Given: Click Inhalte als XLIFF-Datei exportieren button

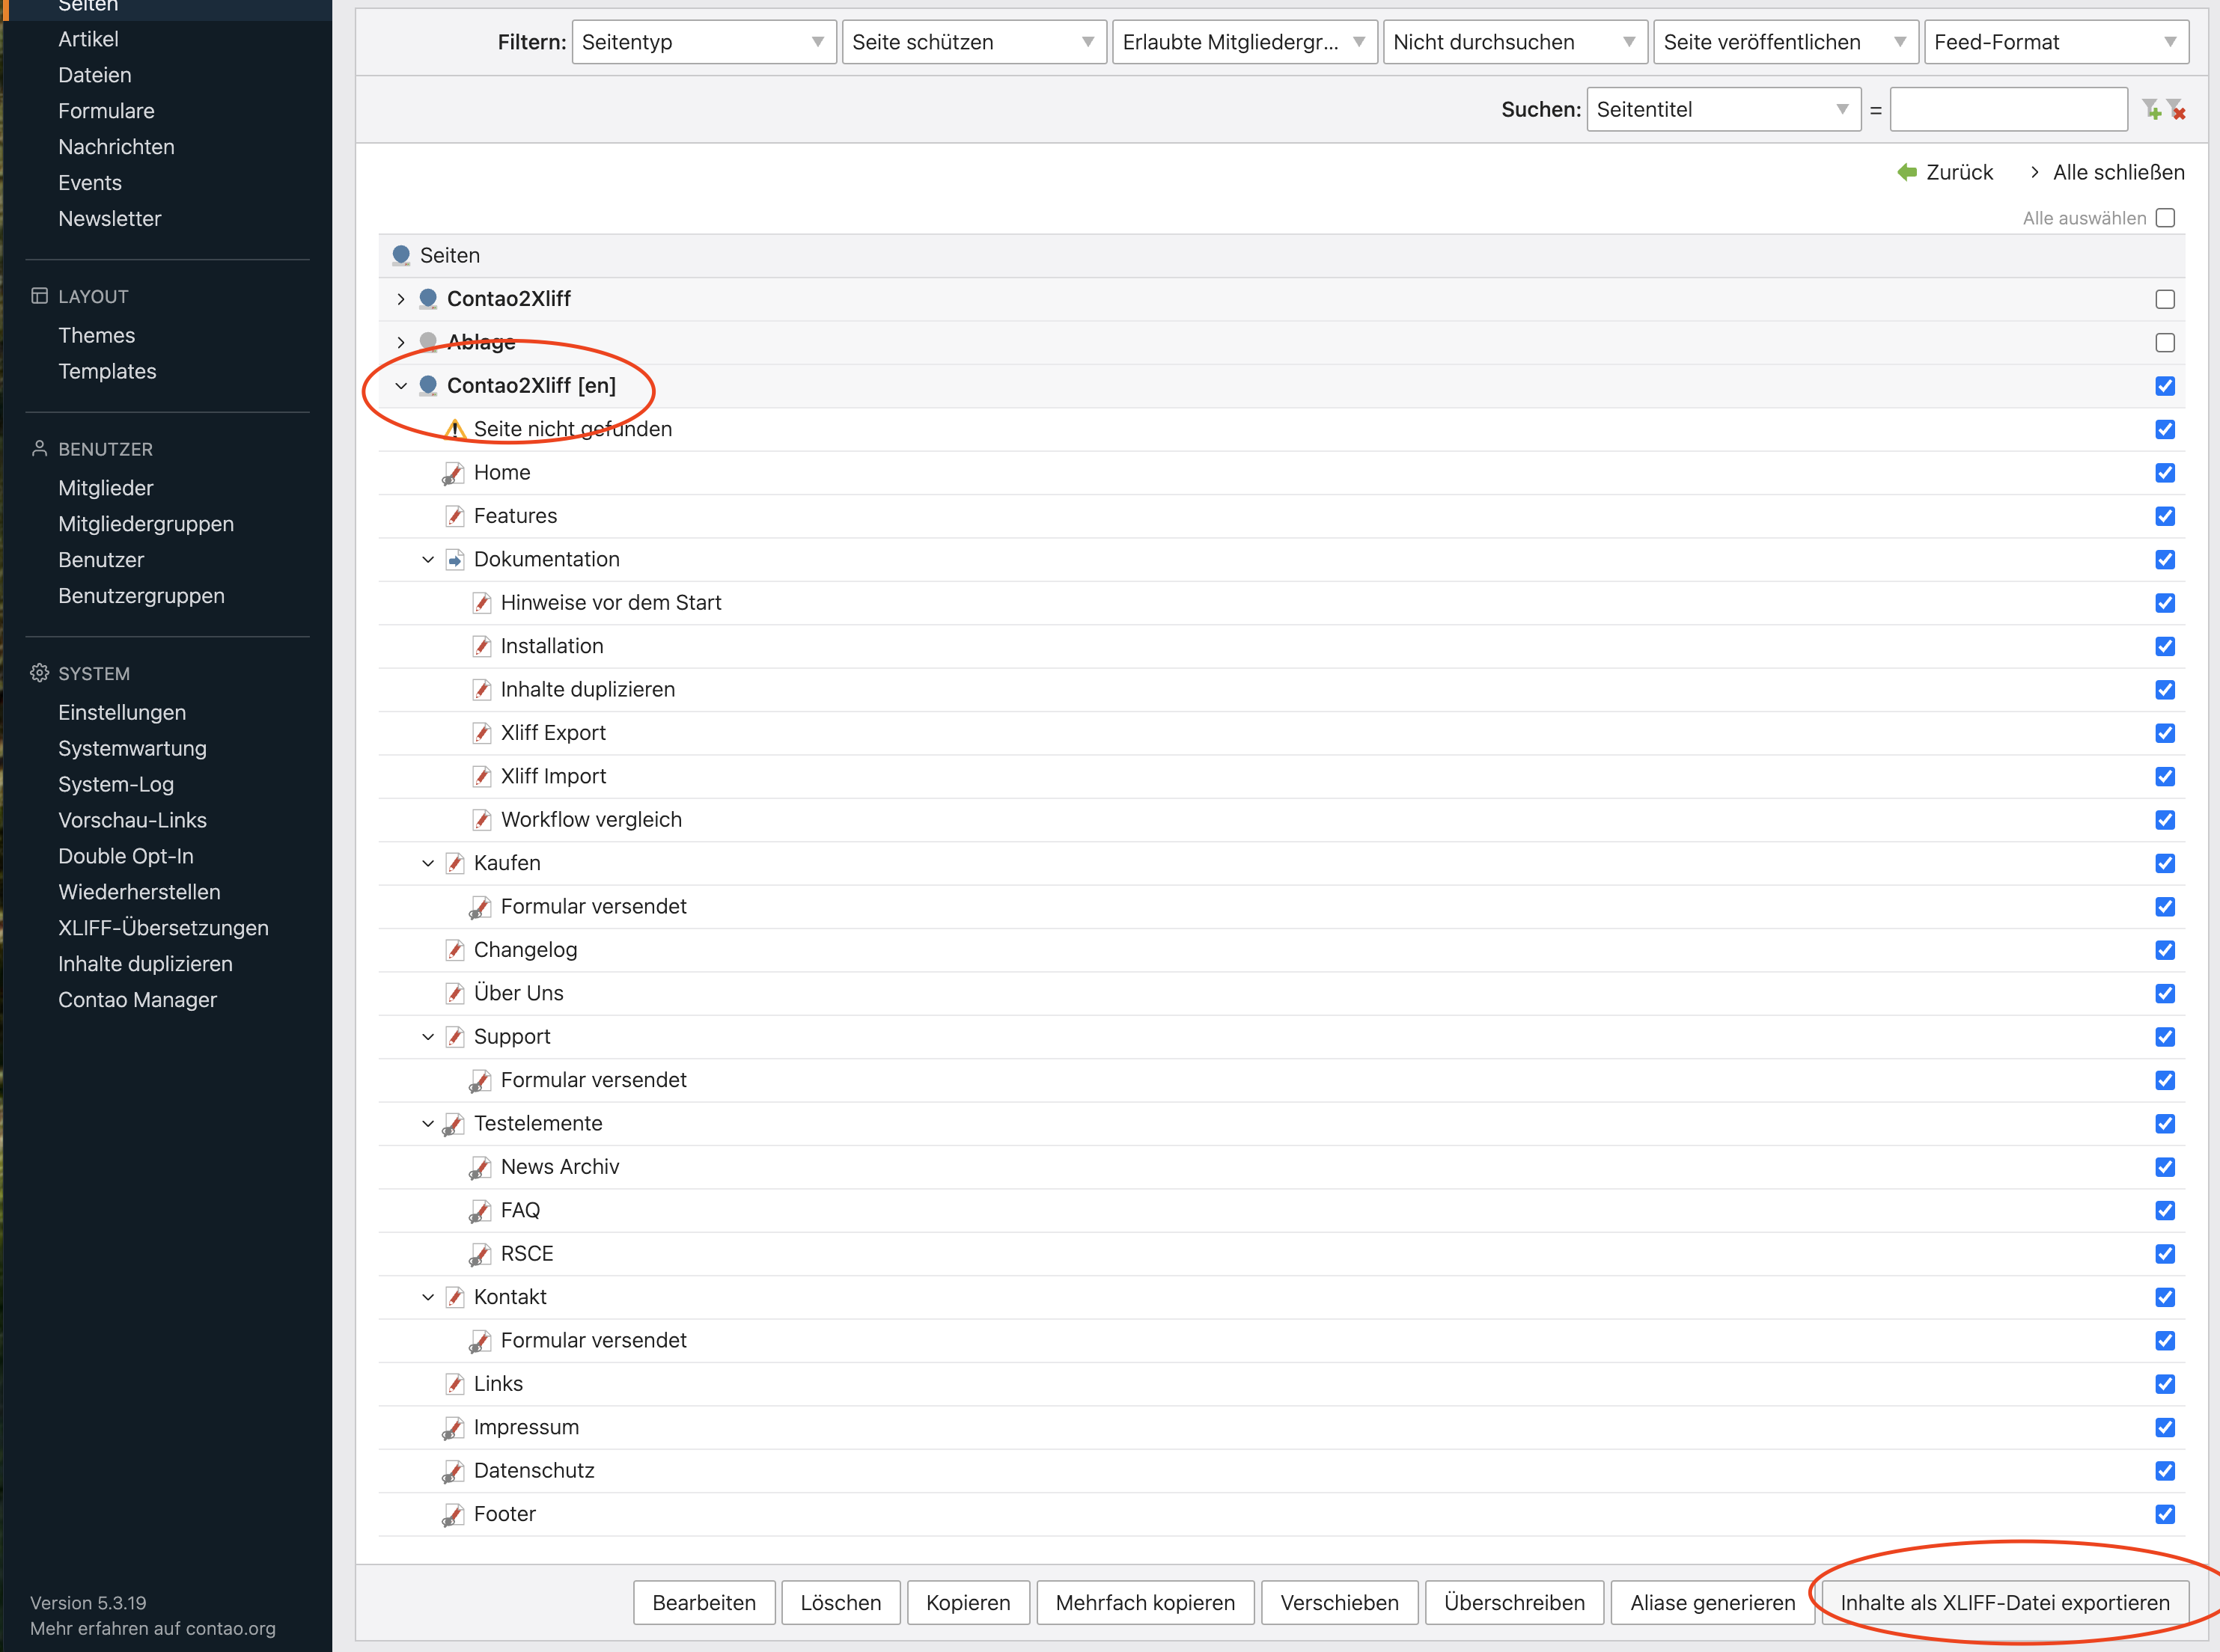Looking at the screenshot, I should 2004,1603.
